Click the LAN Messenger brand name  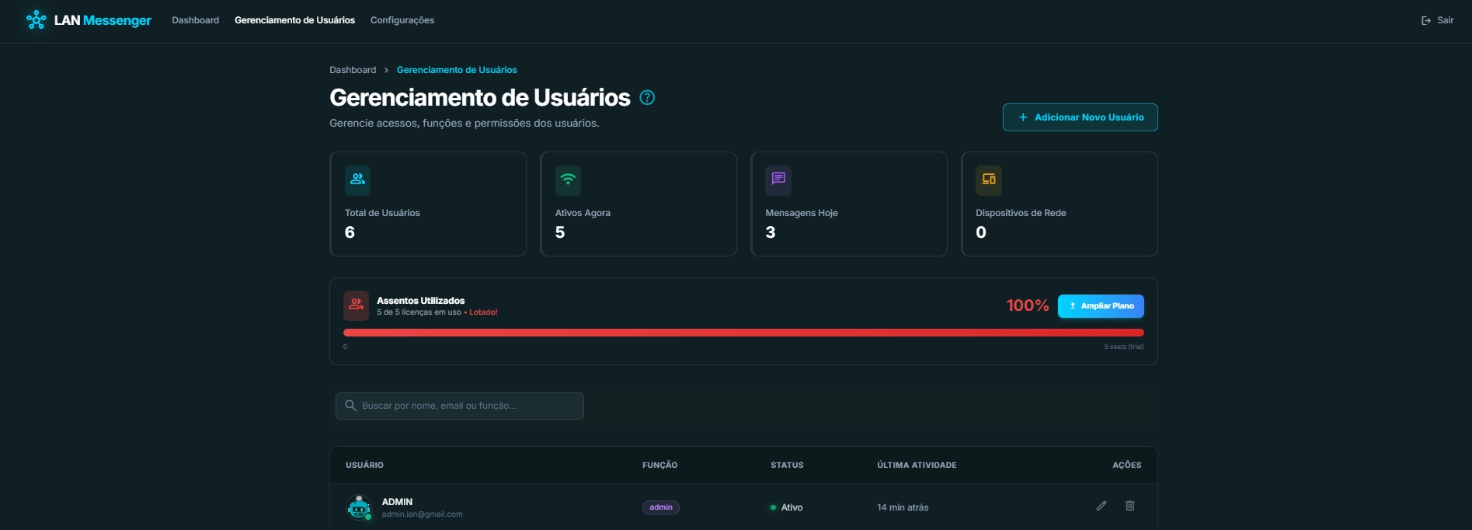click(x=103, y=20)
